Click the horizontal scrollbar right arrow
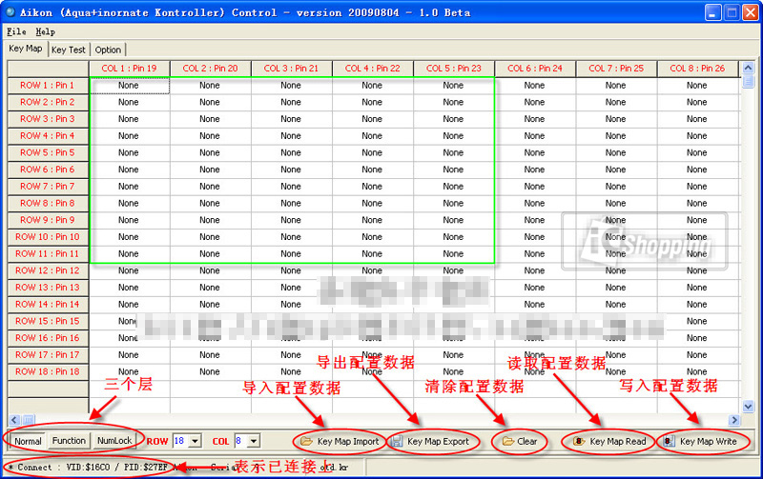Image resolution: width=763 pixels, height=479 pixels. click(x=734, y=420)
